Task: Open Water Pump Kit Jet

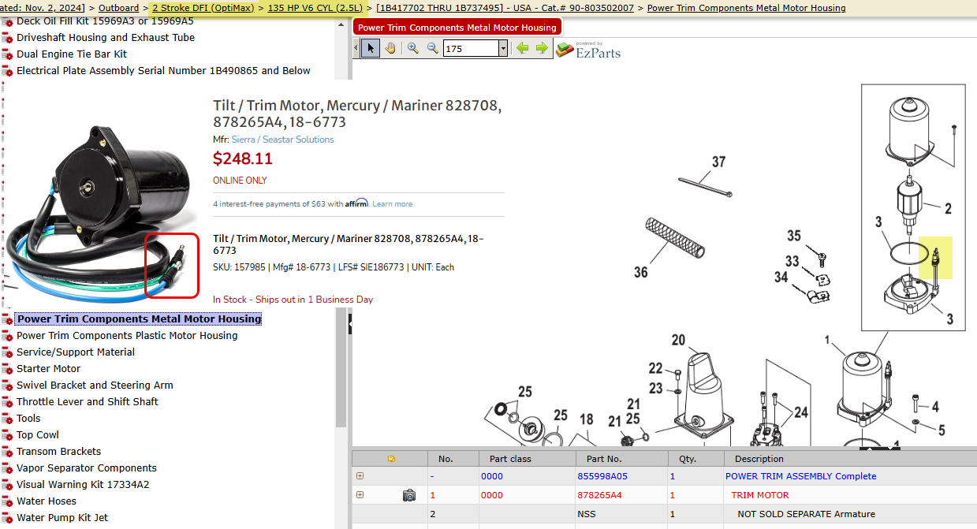Action: click(62, 518)
